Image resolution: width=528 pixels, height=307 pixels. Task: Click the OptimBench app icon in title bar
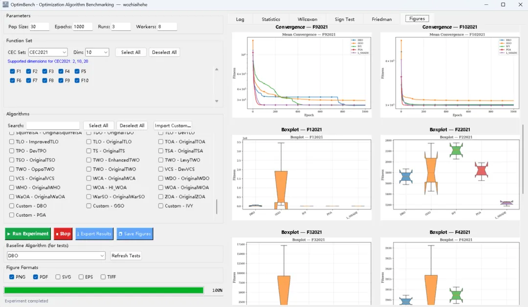click(5, 4)
